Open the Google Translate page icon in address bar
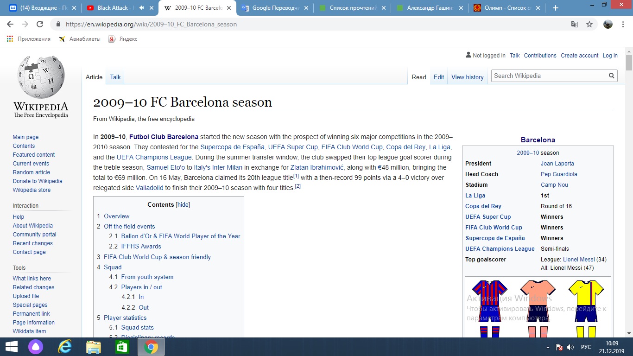The image size is (633, 356). click(575, 24)
